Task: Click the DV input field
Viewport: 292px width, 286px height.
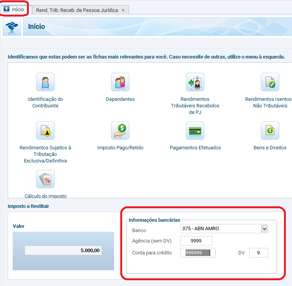Action: (x=259, y=253)
